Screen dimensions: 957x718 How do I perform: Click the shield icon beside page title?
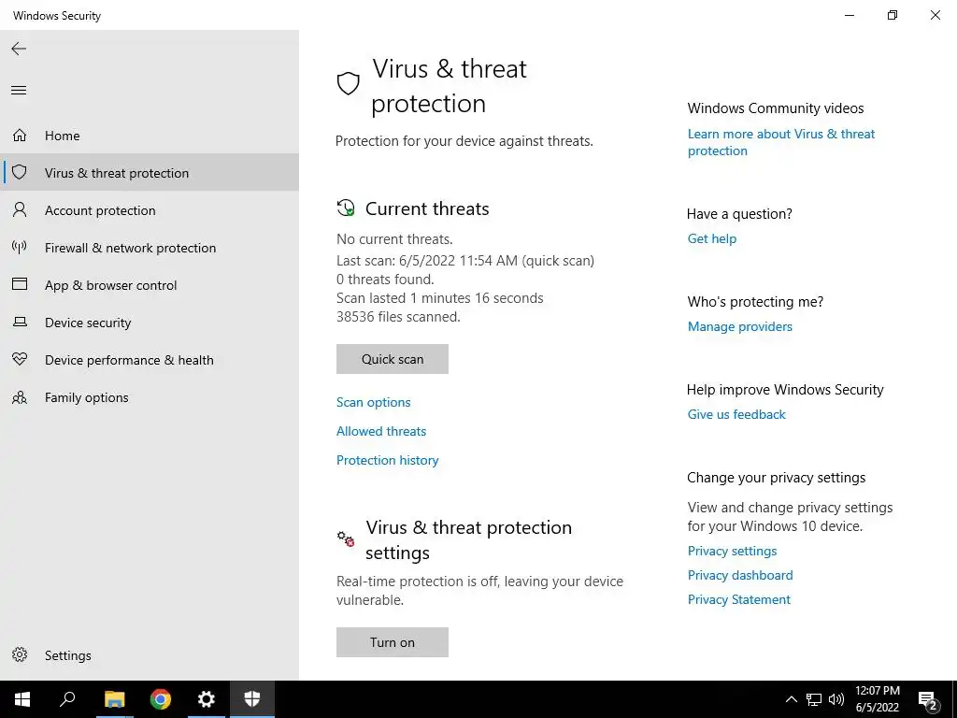pyautogui.click(x=349, y=83)
